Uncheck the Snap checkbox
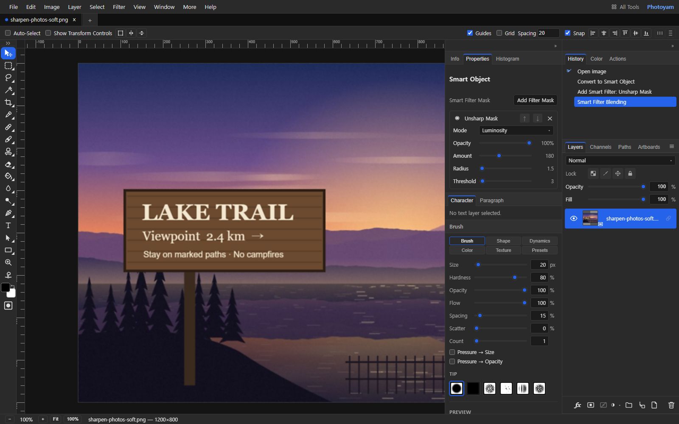This screenshot has height=424, width=679. (x=567, y=33)
